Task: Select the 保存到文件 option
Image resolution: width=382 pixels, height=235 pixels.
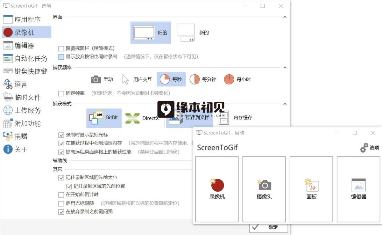Action: tap(190, 117)
